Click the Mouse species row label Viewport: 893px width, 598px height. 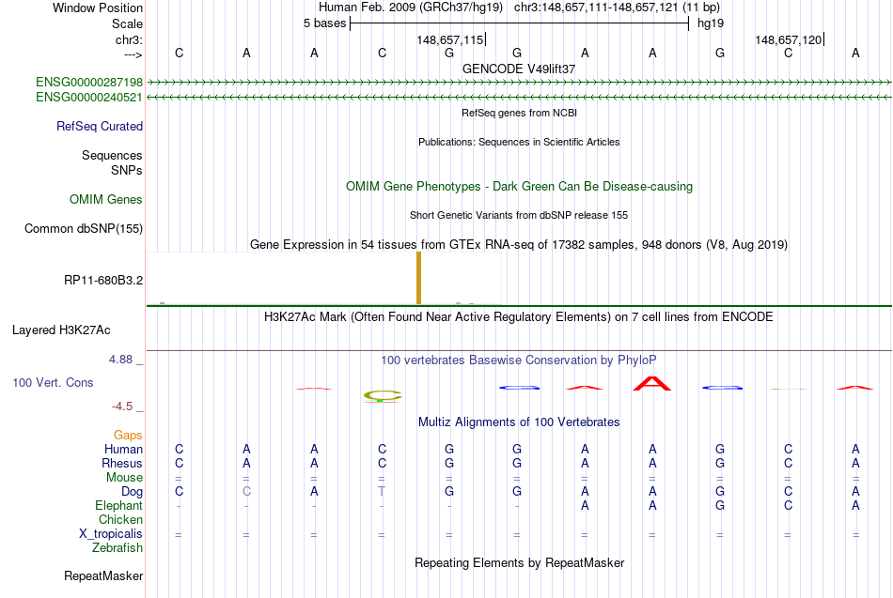(124, 478)
